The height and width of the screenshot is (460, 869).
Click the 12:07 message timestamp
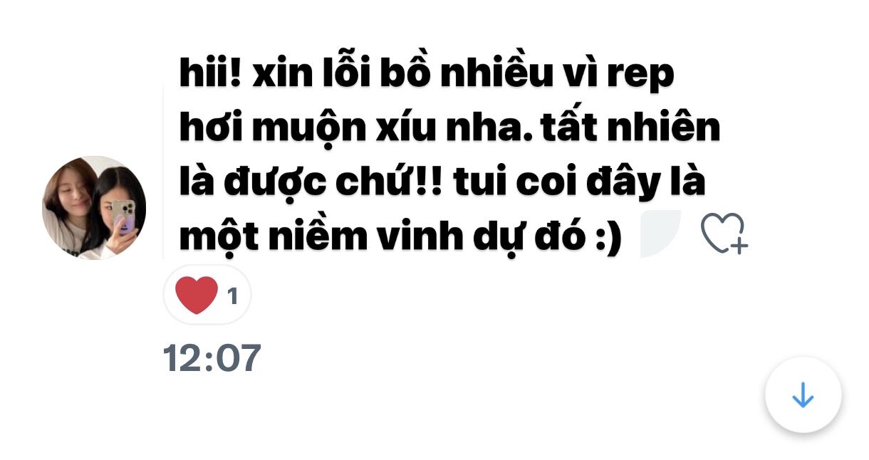click(x=212, y=358)
